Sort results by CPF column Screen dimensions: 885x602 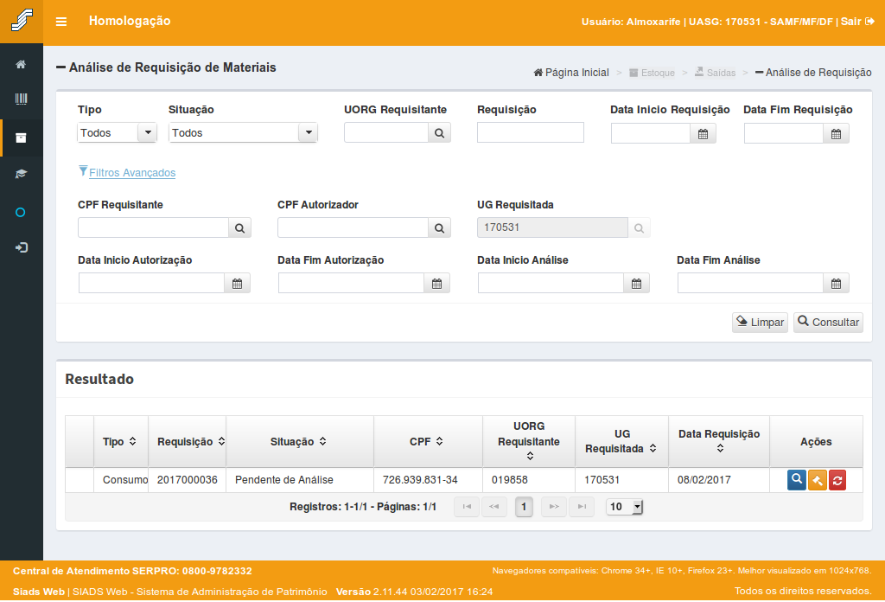(x=439, y=441)
